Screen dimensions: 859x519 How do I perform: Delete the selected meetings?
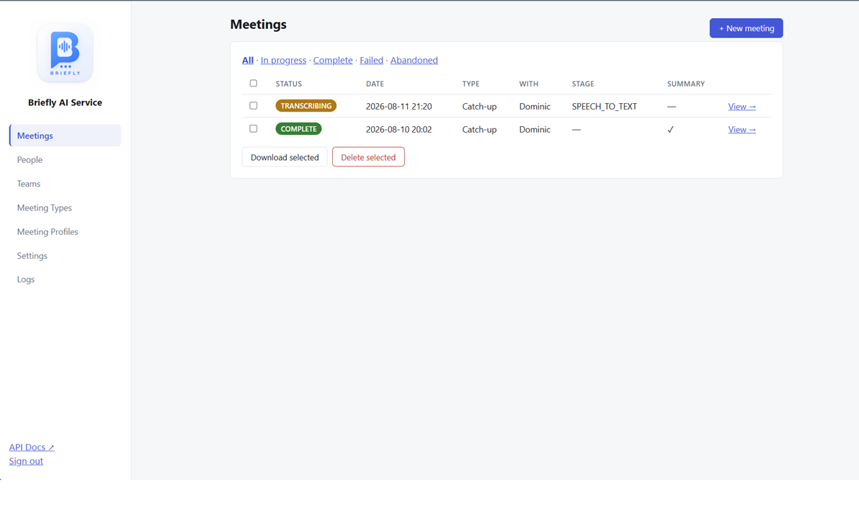(368, 157)
